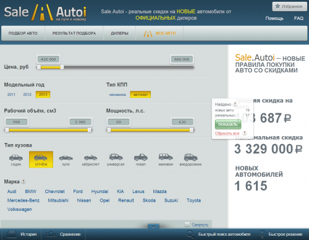Select механика transmission type
This screenshot has height=240, width=309.
coord(117,95)
